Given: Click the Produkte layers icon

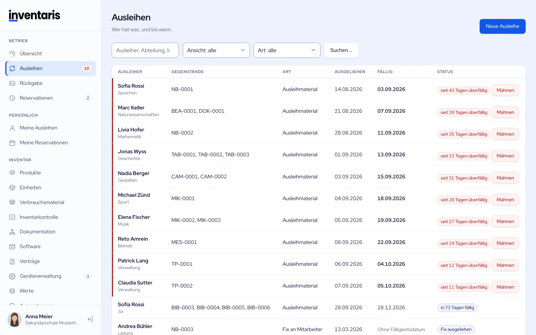Looking at the screenshot, I should coord(12,173).
